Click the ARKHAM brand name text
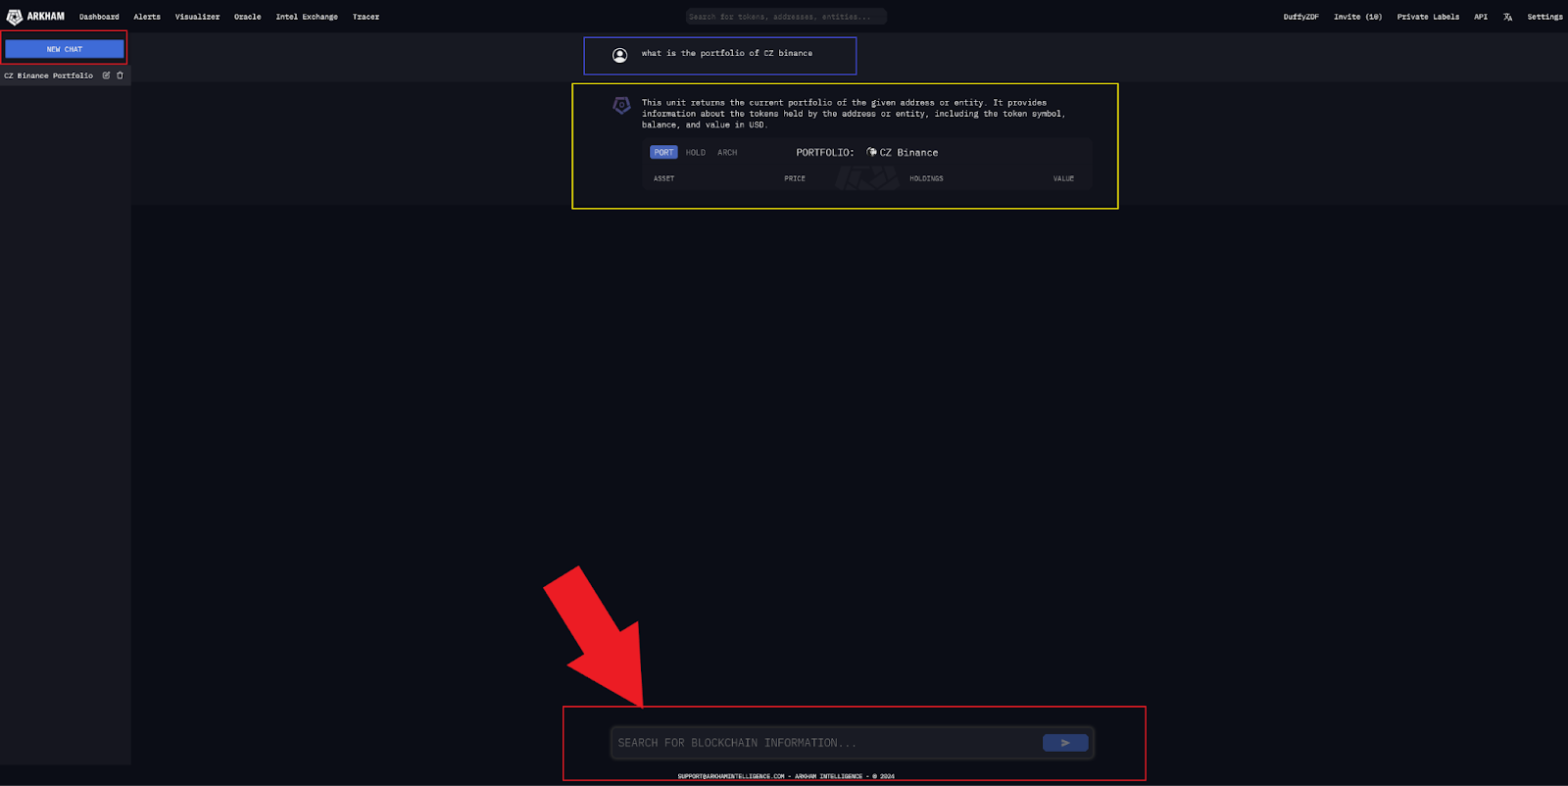 46,17
